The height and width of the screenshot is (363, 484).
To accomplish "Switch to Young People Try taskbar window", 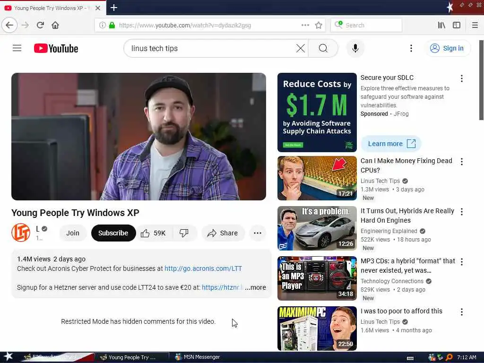I will 131,357.
